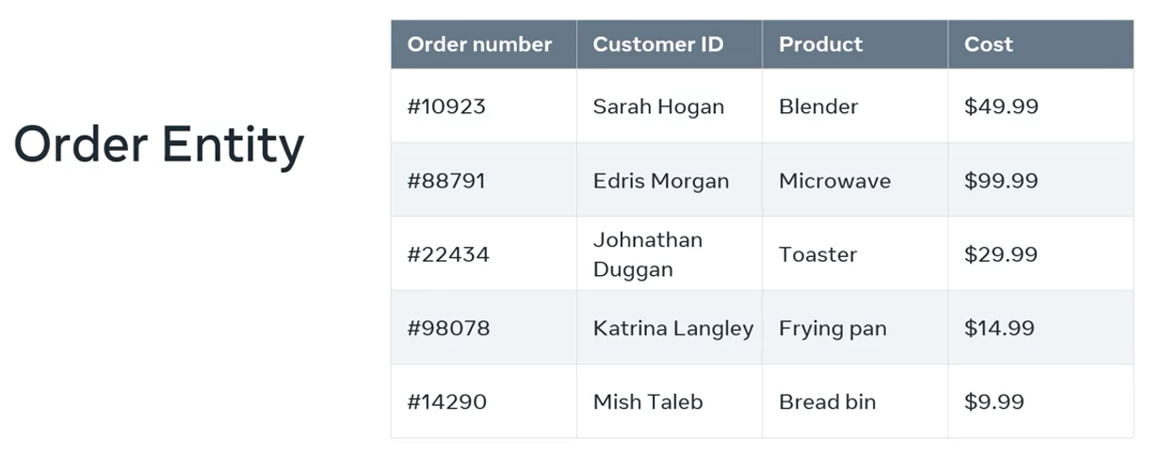Select the Blender product cell
This screenshot has width=1164, height=470.
(817, 106)
